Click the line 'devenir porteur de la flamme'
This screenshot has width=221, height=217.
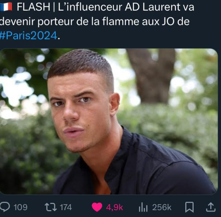pos(70,22)
